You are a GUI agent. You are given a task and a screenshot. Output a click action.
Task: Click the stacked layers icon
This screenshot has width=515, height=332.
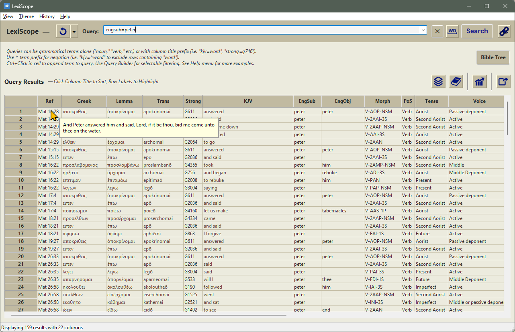pos(438,81)
